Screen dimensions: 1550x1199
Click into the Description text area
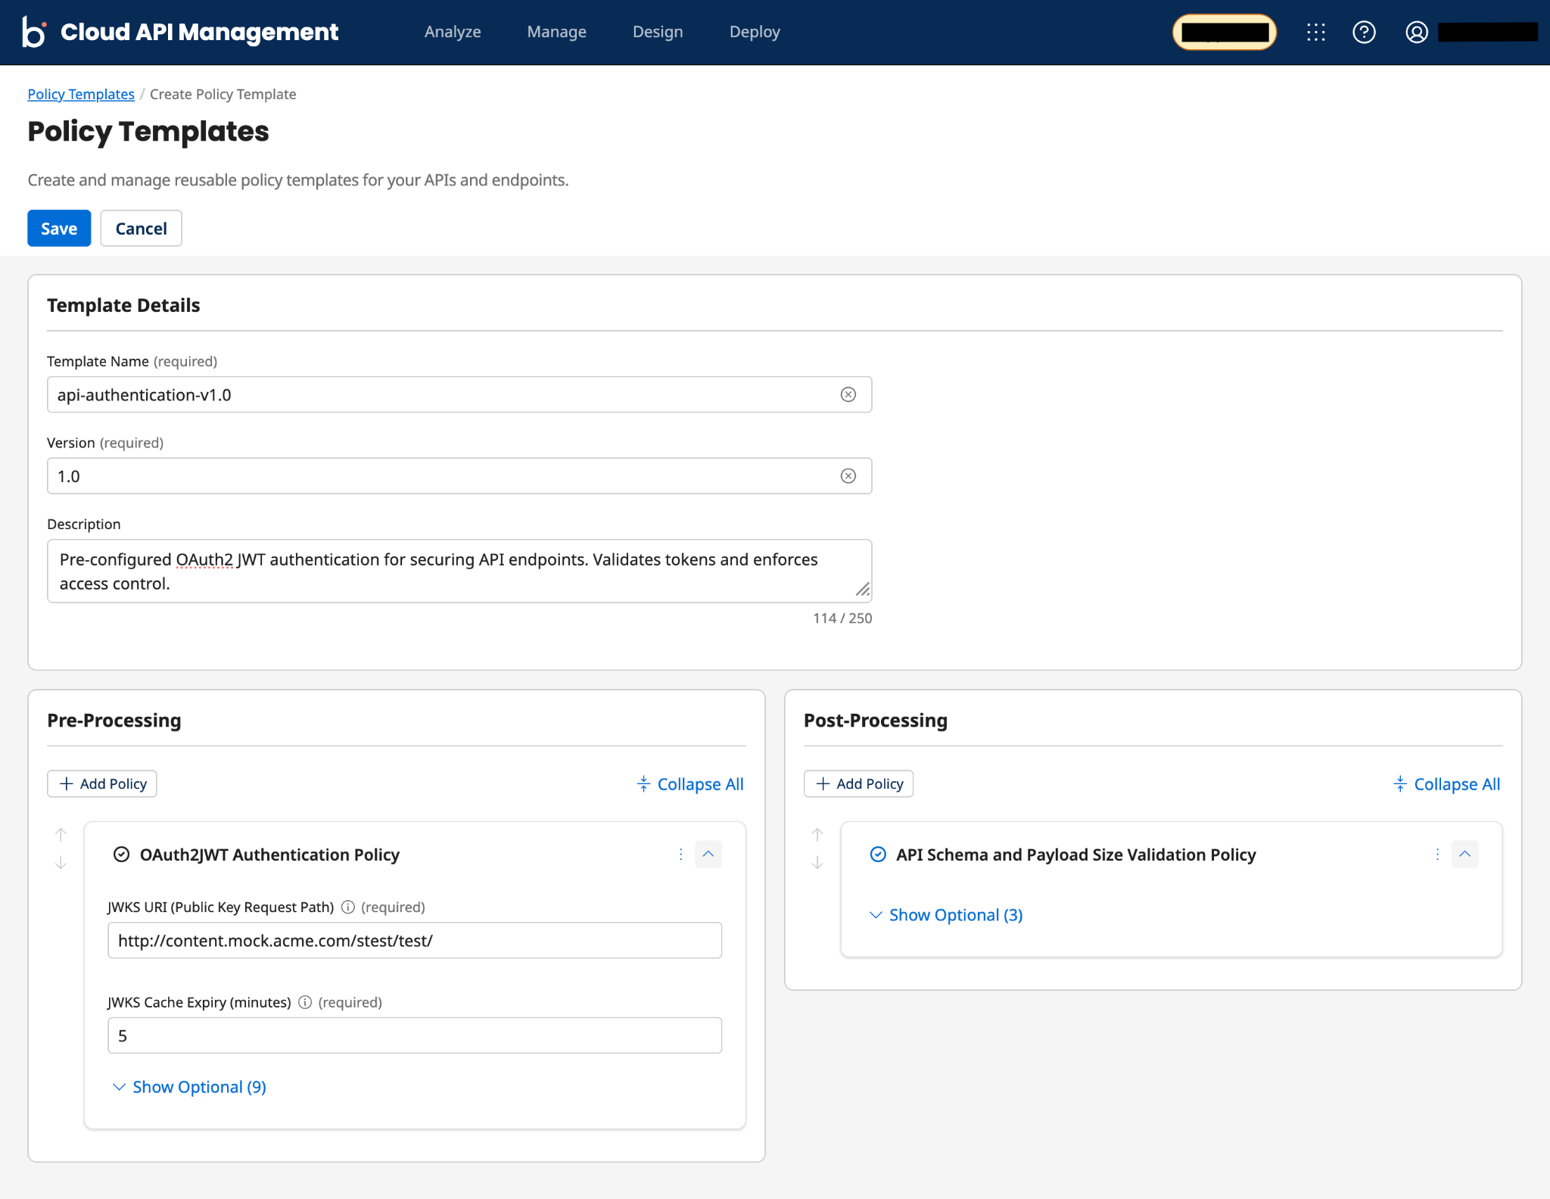click(459, 571)
